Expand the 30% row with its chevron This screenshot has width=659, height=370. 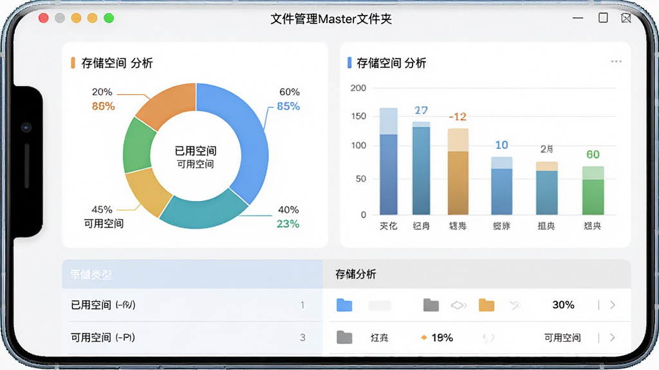coord(613,305)
